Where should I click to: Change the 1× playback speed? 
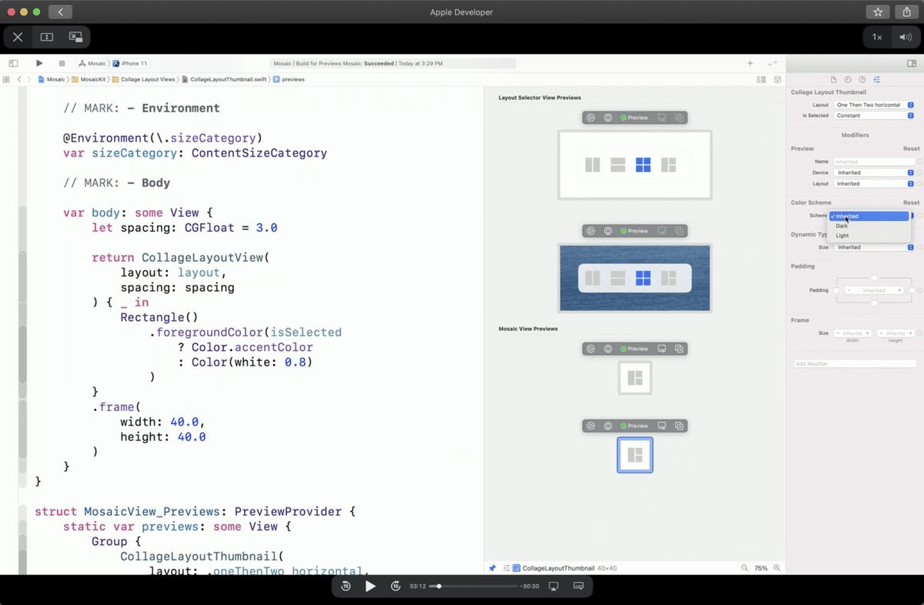(877, 37)
